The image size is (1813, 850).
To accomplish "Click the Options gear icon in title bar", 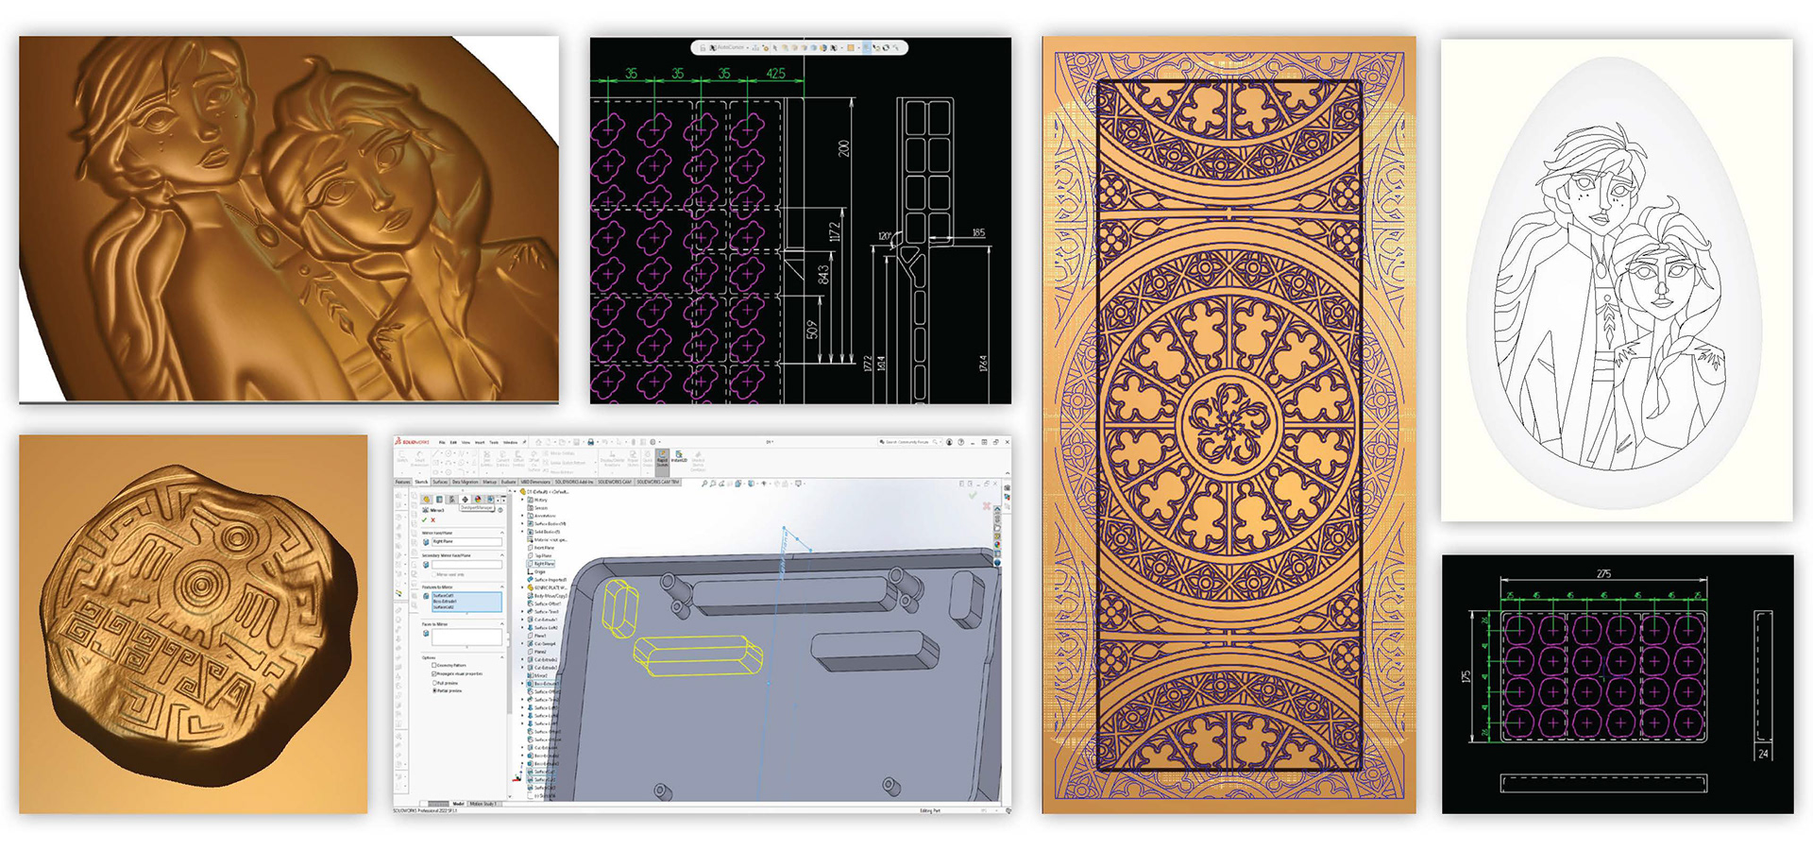I will 652,442.
